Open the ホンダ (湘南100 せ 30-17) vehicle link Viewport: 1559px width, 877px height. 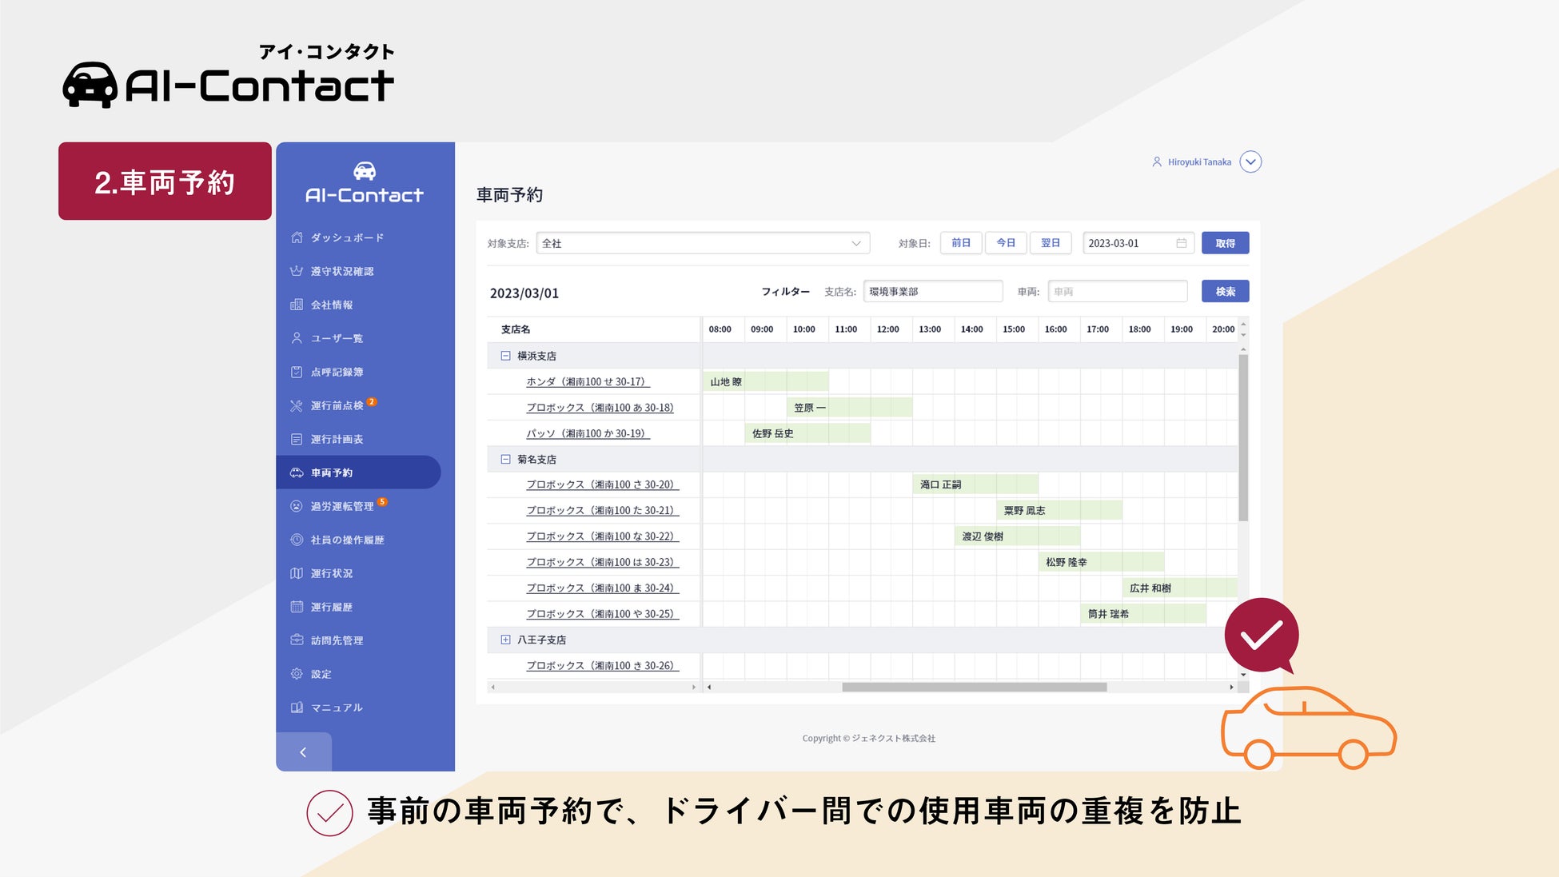tap(586, 382)
